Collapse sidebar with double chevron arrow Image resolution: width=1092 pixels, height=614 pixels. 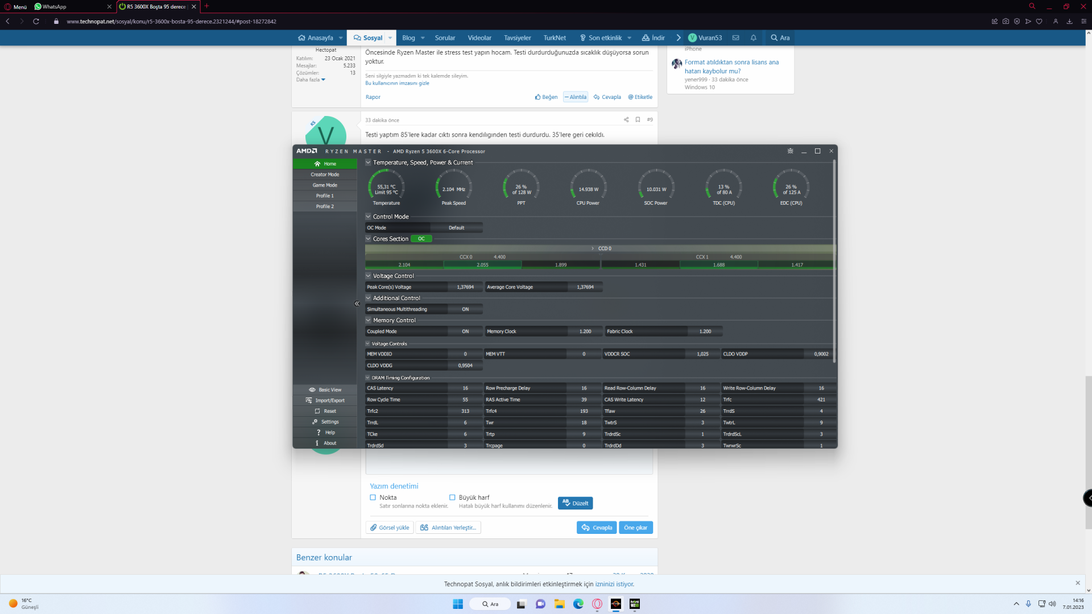pos(357,304)
